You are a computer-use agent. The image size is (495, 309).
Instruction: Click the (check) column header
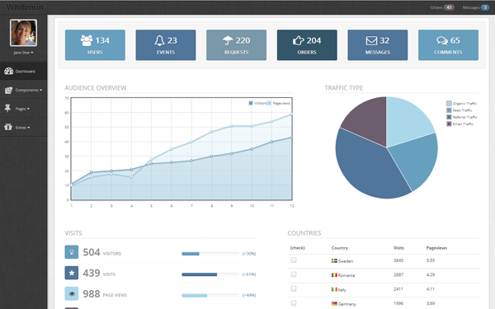297,248
